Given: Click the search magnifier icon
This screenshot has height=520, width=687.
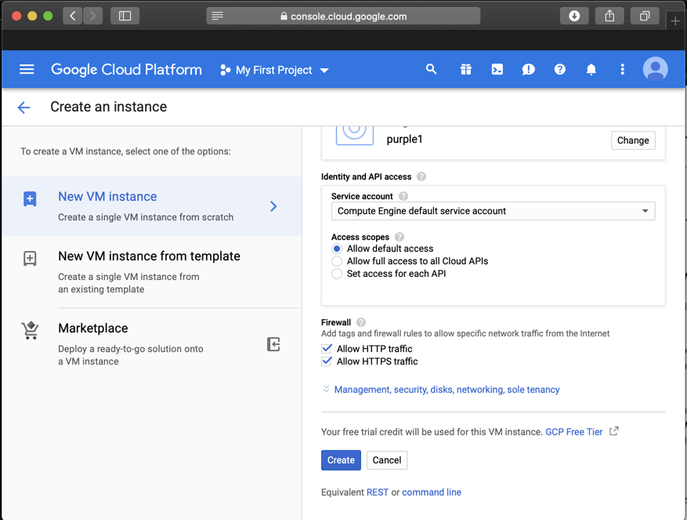Looking at the screenshot, I should [431, 70].
